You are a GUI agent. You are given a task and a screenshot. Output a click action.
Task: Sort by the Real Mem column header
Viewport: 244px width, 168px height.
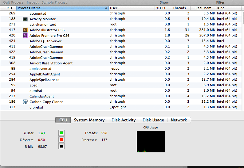(203, 8)
